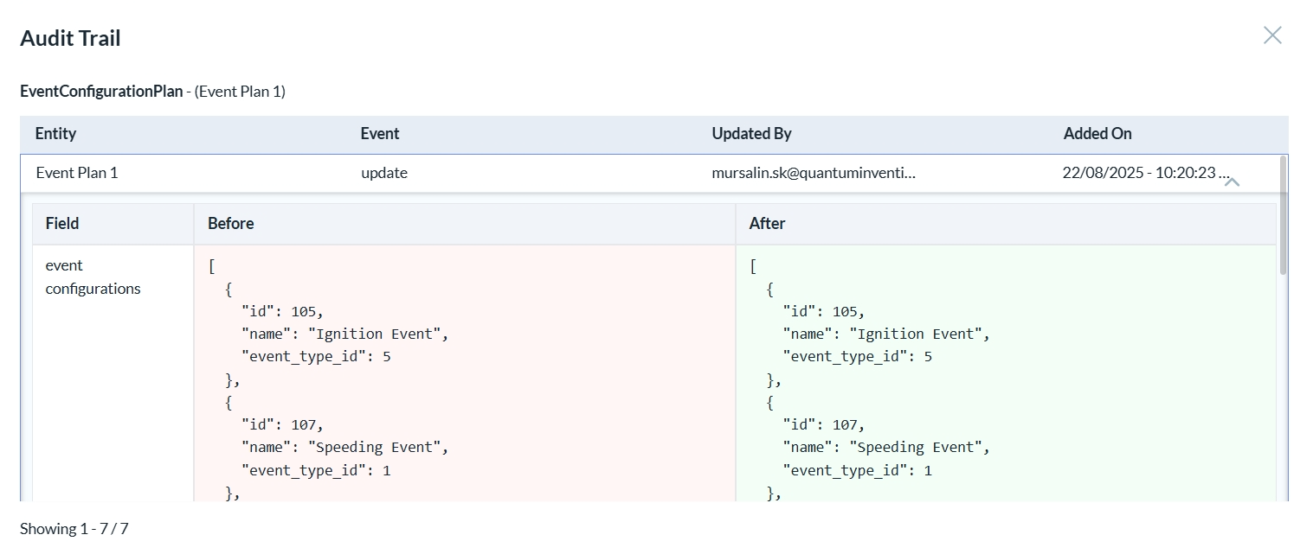Click the EventConfigurationPlan heading
1313x554 pixels.
point(101,92)
